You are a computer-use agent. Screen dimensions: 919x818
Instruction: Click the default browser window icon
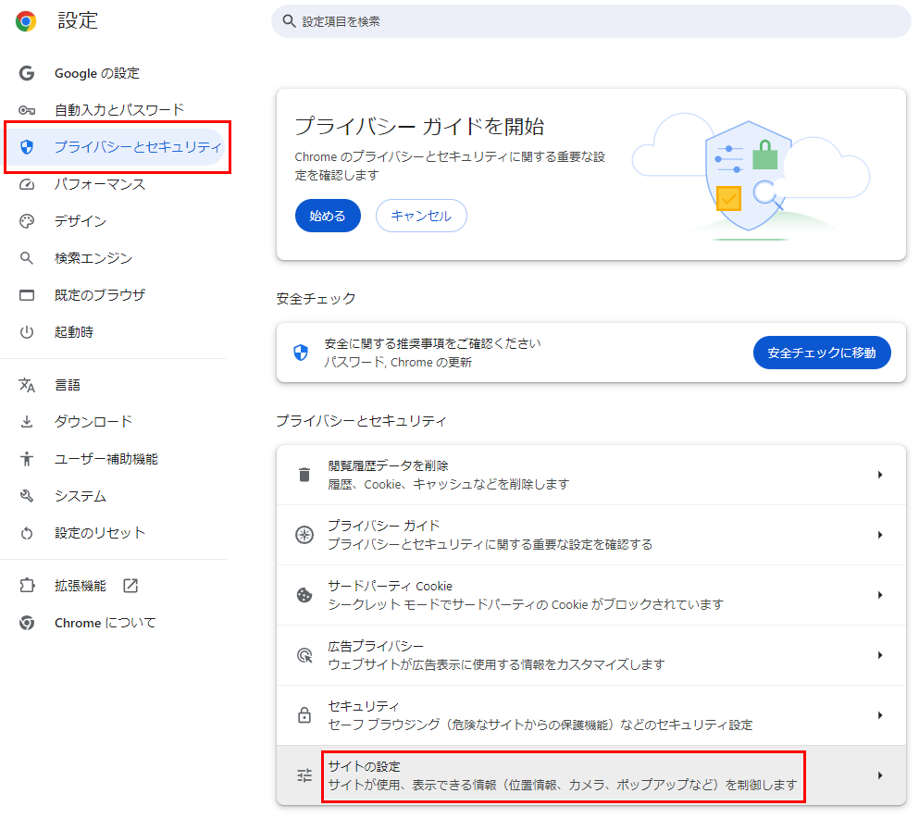point(26,295)
